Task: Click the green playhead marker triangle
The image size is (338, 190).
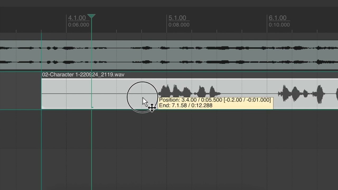Action: tap(91, 16)
